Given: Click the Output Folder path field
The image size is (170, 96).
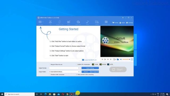Looking at the screenshot, I should (x=63, y=72).
